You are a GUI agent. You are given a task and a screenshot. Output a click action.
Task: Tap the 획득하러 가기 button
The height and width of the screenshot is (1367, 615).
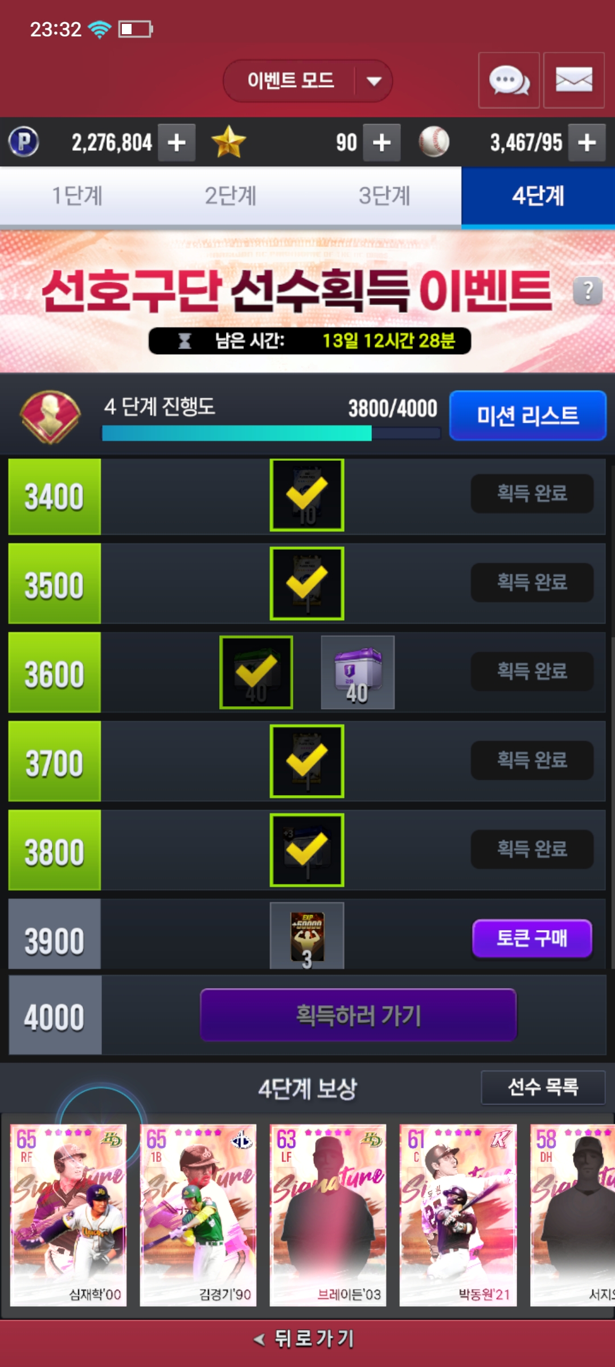pyautogui.click(x=358, y=1015)
